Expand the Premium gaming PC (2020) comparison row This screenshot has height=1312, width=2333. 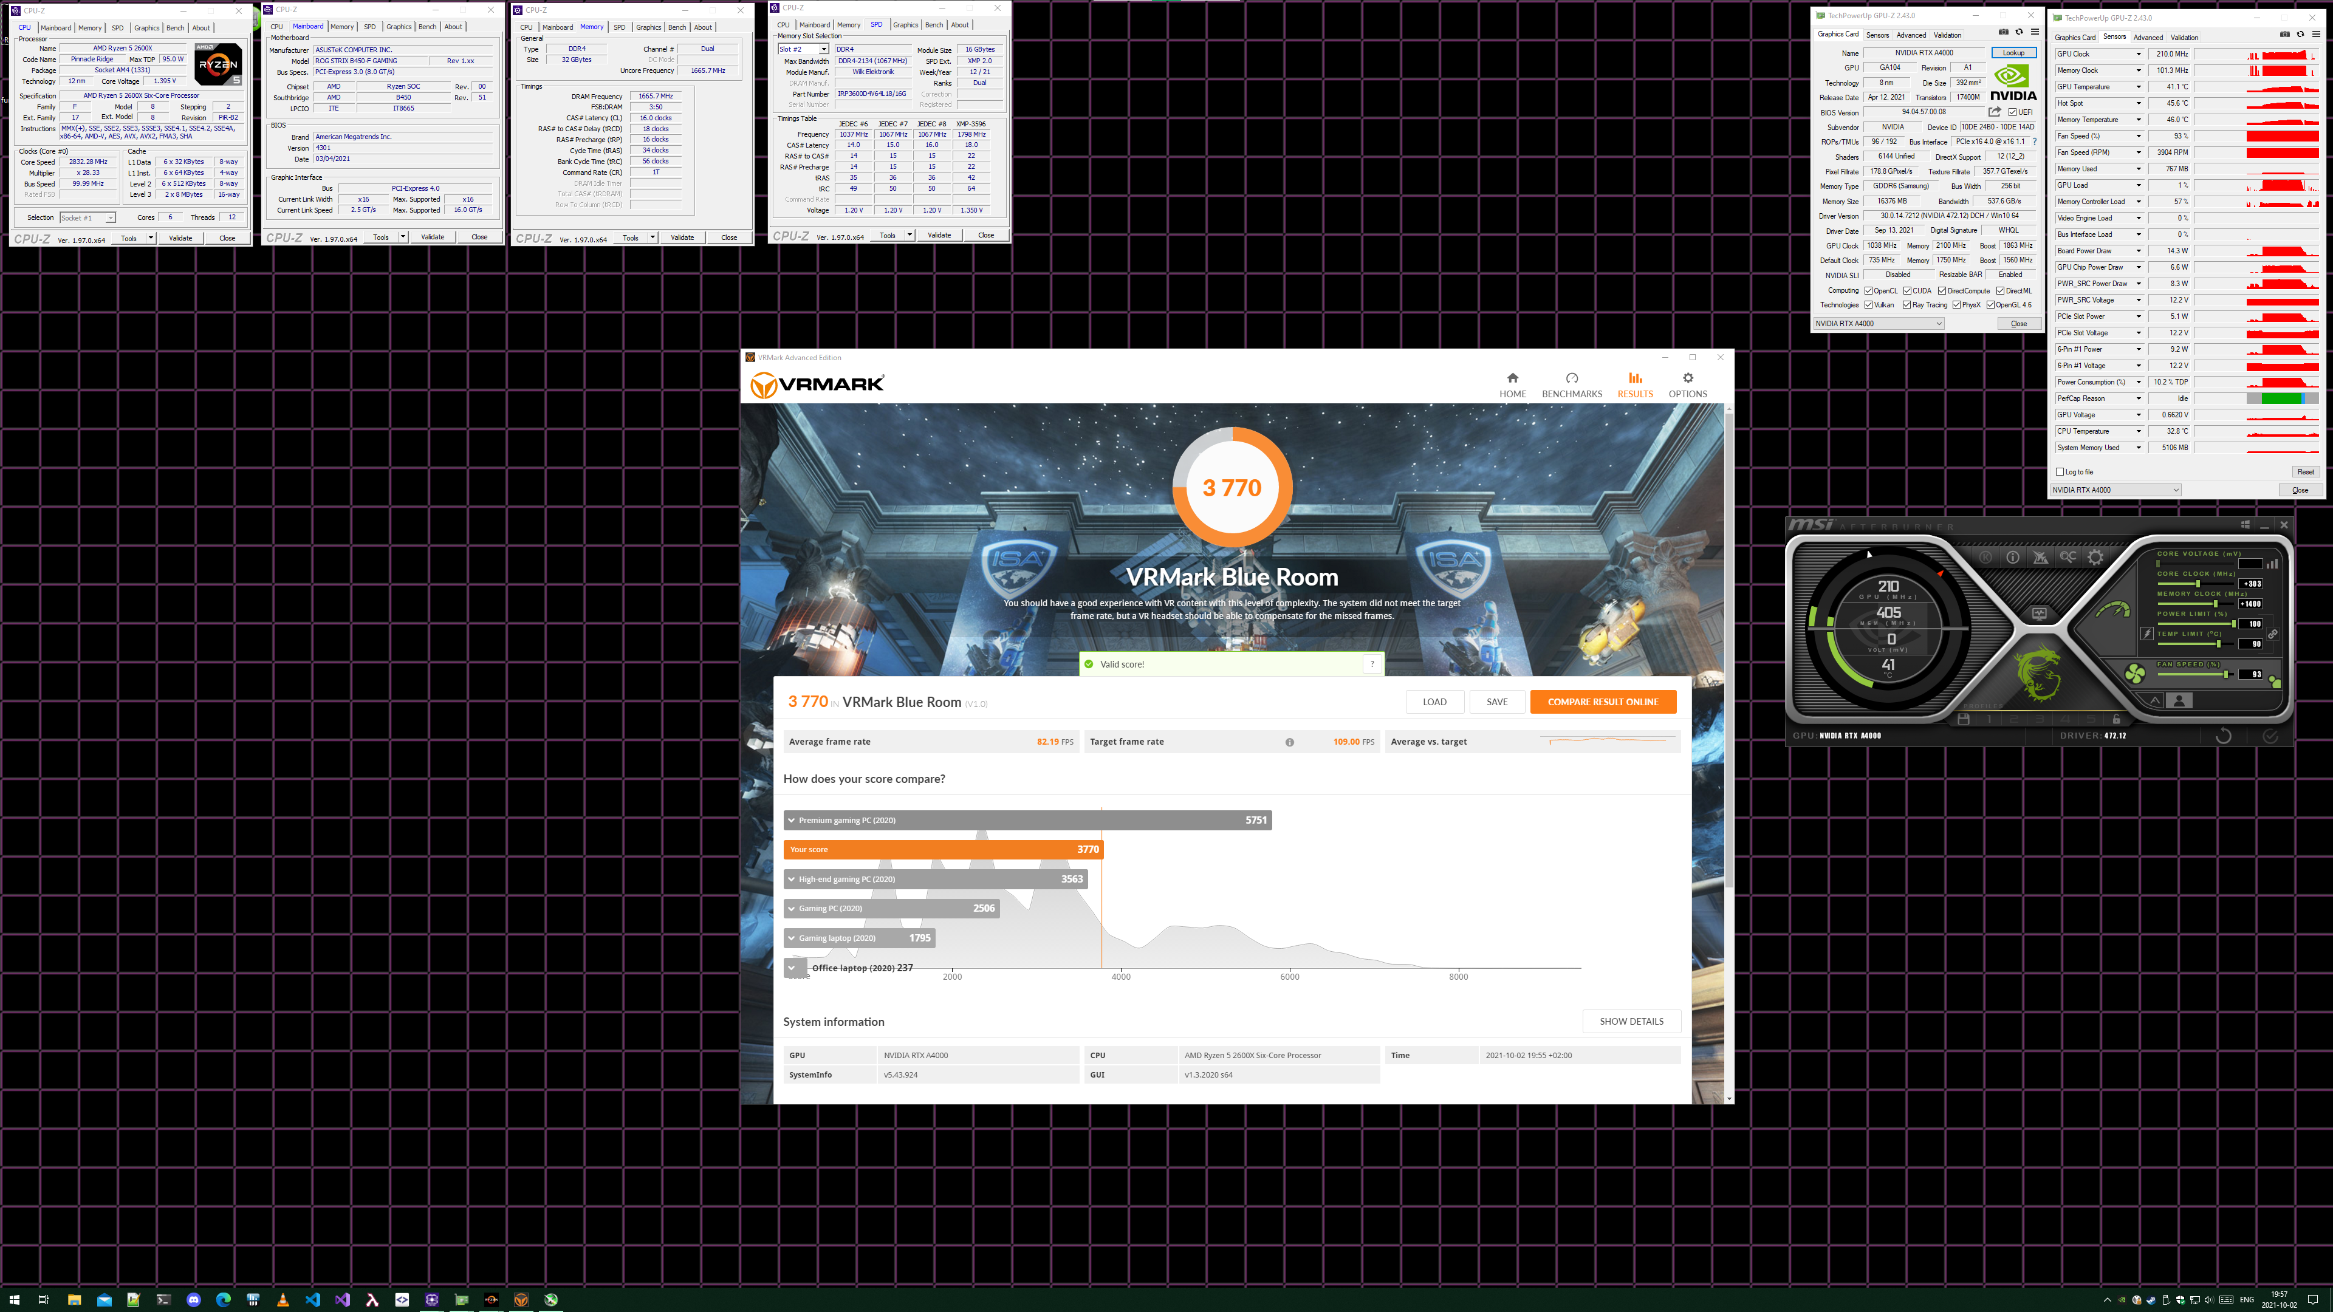click(1027, 821)
